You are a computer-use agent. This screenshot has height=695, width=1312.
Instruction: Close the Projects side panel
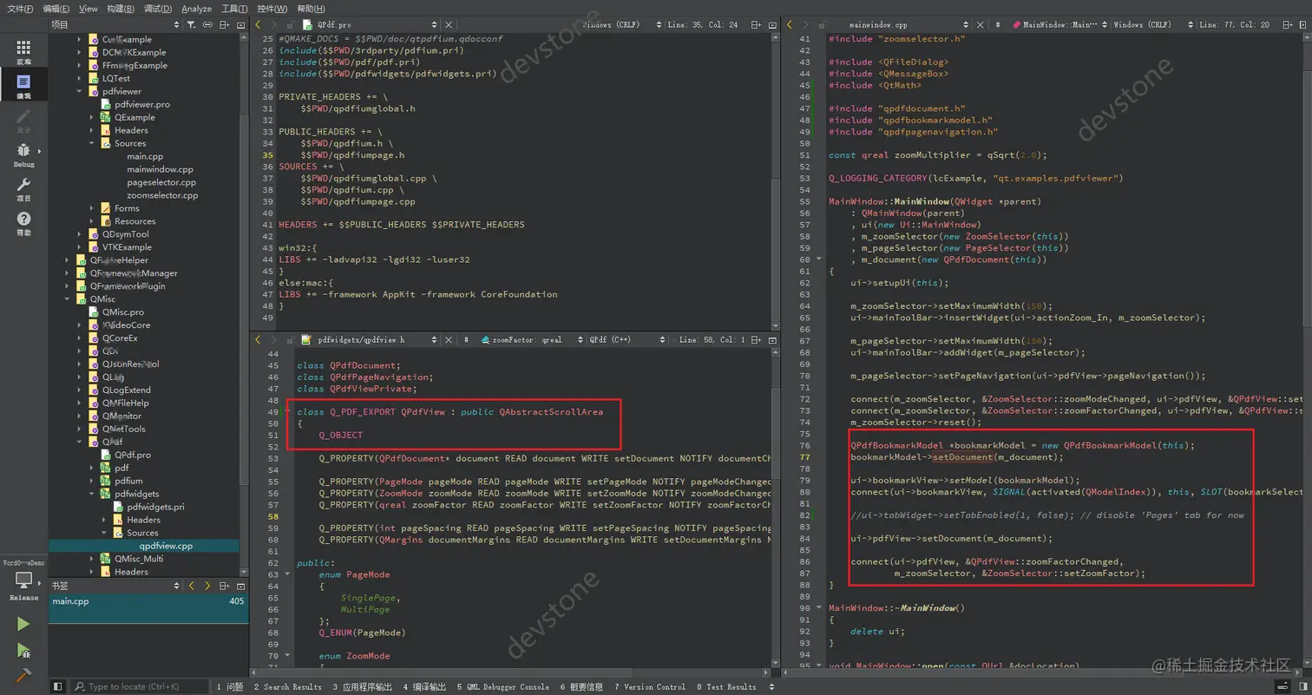click(240, 25)
